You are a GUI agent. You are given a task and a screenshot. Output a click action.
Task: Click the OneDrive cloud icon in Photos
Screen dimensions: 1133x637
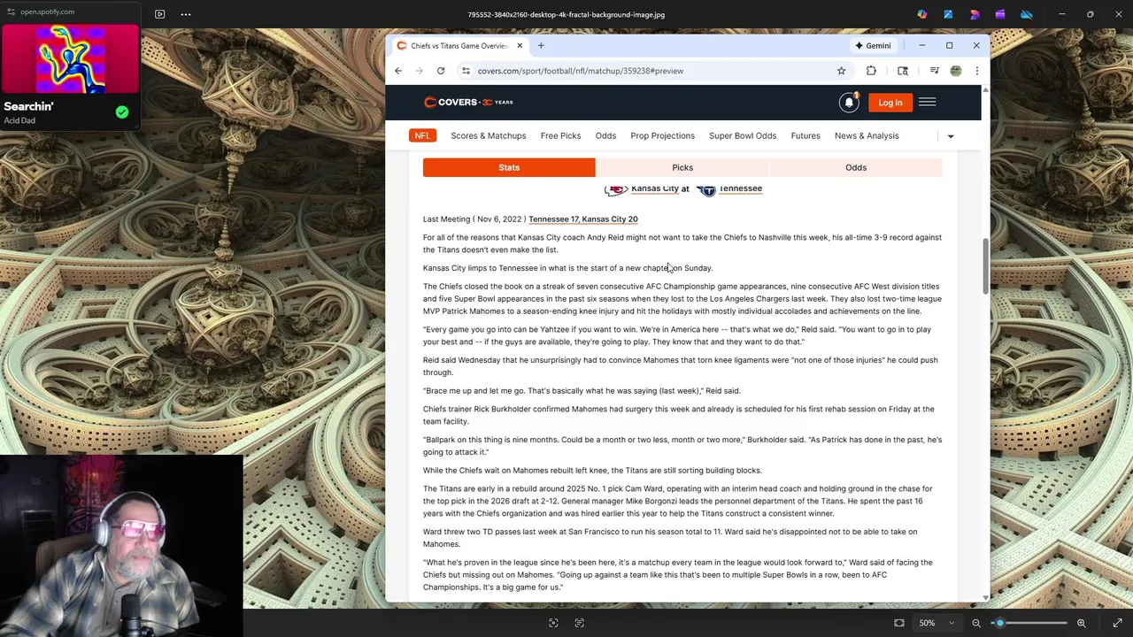pos(1027,14)
